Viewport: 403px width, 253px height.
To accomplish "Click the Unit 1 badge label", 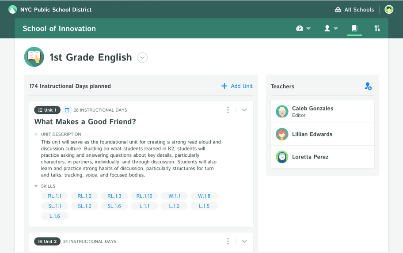I will pyautogui.click(x=47, y=110).
